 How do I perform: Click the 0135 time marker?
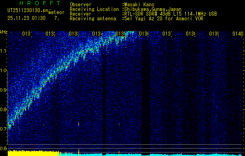click(121, 34)
